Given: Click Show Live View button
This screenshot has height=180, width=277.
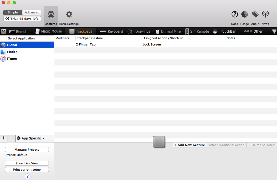Looking at the screenshot, I should point(27,163).
